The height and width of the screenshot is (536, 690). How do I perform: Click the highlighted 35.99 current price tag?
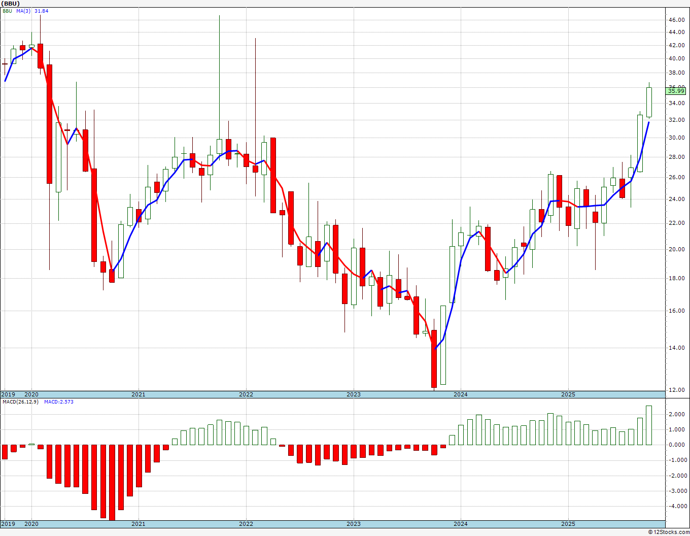point(676,91)
